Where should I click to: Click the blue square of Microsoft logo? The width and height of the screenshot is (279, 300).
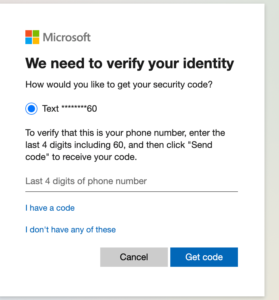(29, 41)
